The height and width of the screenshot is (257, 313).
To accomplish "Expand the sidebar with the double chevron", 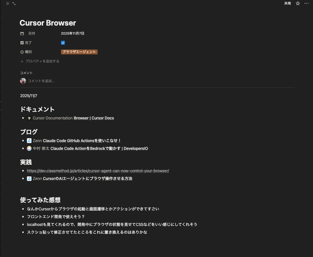I will point(7,4).
